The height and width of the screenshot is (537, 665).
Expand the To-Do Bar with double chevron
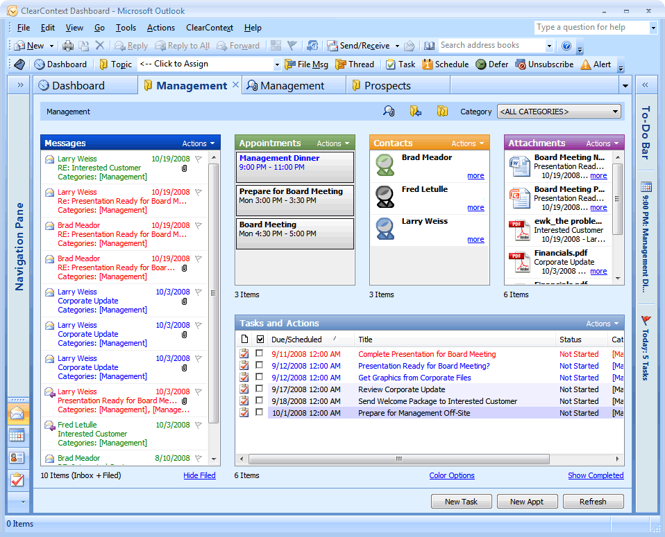(645, 85)
